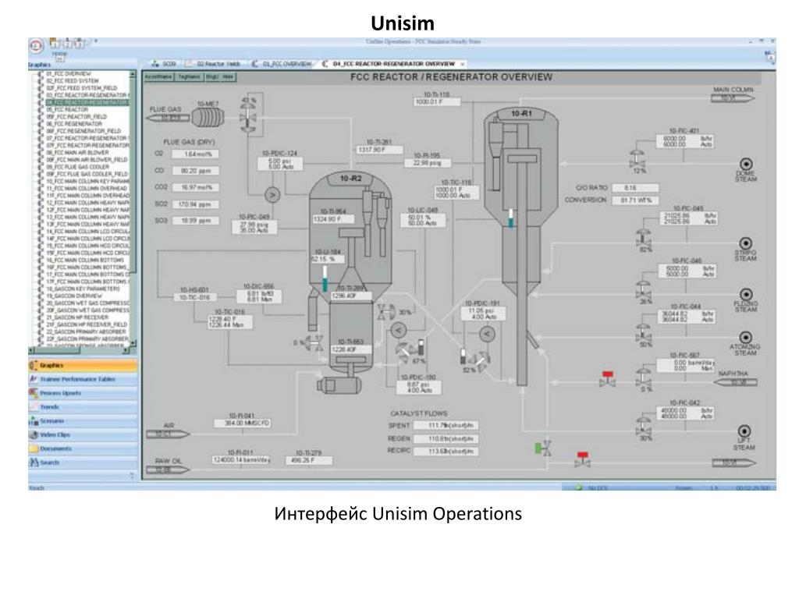Click the lift steam control valve at 30%
The image size is (799, 599).
tap(644, 426)
